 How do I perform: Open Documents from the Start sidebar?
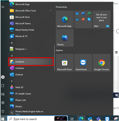pyautogui.click(x=3, y=86)
